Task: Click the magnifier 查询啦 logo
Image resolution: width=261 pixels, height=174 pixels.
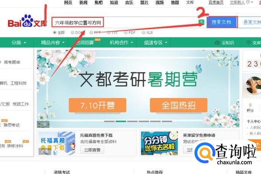Action: pyautogui.click(x=204, y=153)
